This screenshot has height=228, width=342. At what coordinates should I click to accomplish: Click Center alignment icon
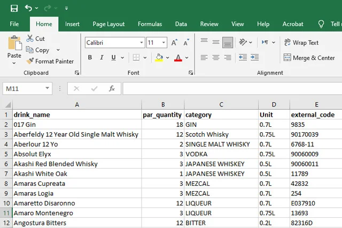pyautogui.click(x=216, y=57)
